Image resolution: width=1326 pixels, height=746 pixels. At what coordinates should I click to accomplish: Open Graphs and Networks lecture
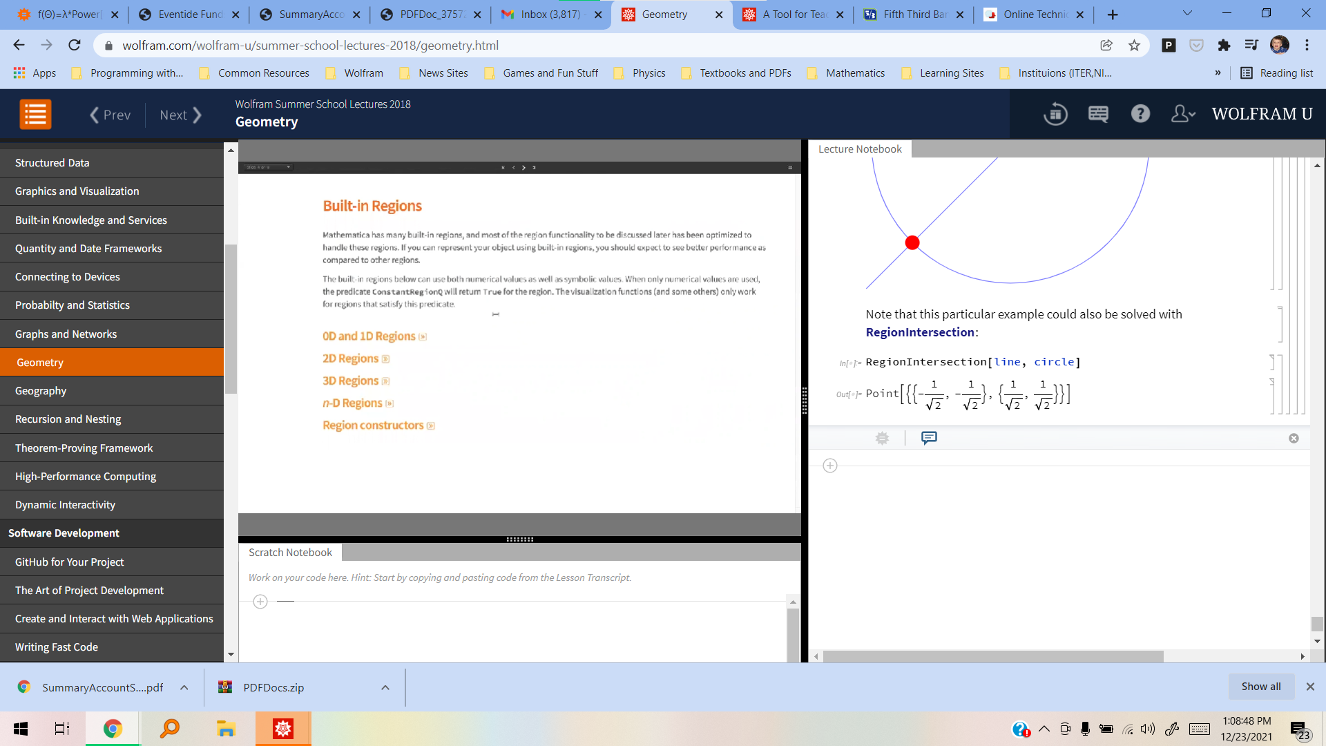(112, 334)
